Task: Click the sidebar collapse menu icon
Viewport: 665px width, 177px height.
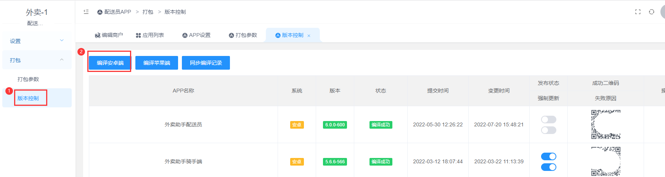Action: click(x=86, y=12)
